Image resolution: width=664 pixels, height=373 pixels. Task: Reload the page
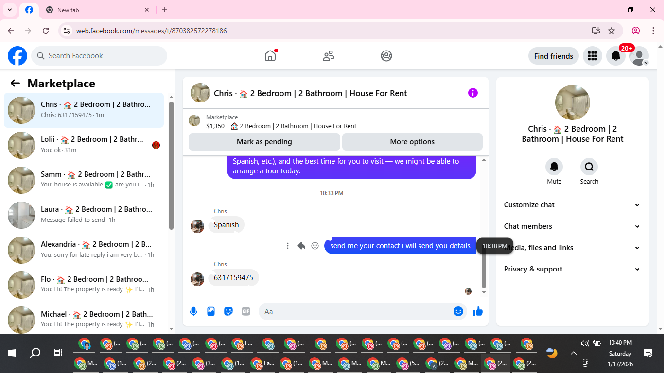pyautogui.click(x=46, y=30)
